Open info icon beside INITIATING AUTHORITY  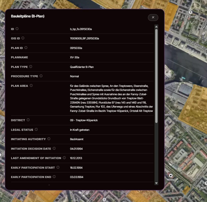coord(49,139)
